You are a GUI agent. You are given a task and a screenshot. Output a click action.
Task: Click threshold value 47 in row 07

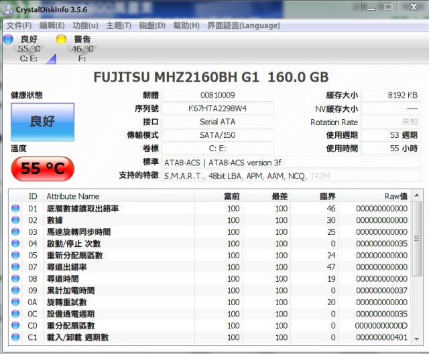331,267
